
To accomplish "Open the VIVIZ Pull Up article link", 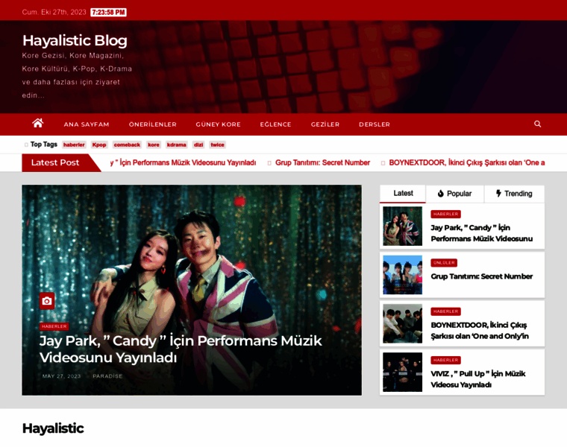I will point(478,379).
